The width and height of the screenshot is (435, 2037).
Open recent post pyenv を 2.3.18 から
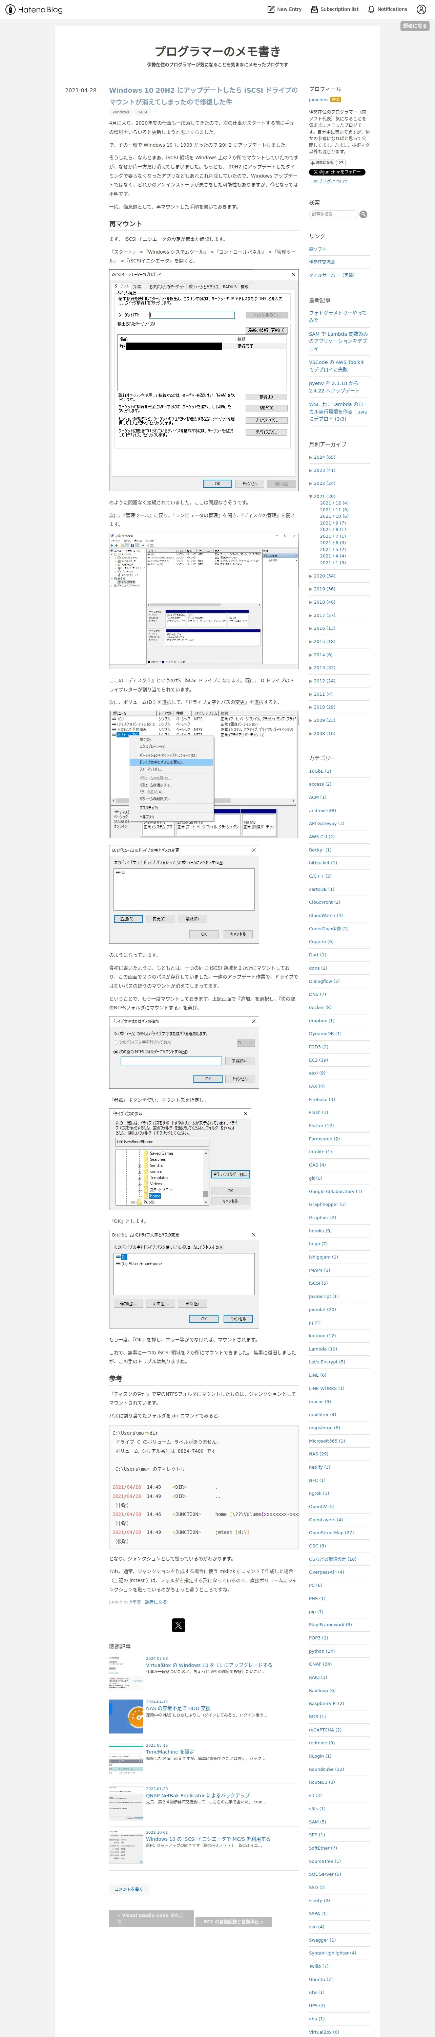pos(334,387)
